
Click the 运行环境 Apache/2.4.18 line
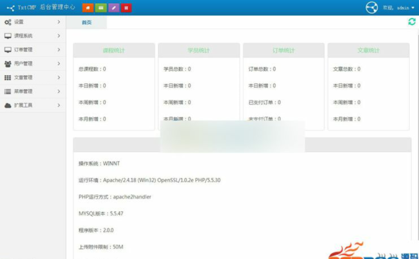149,180
